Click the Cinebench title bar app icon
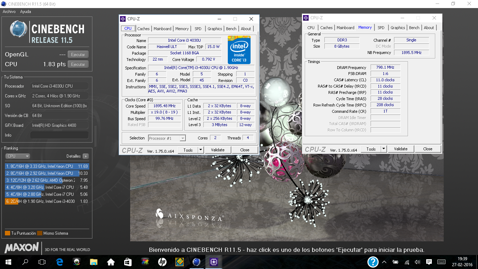The width and height of the screenshot is (478, 269). coord(4,4)
